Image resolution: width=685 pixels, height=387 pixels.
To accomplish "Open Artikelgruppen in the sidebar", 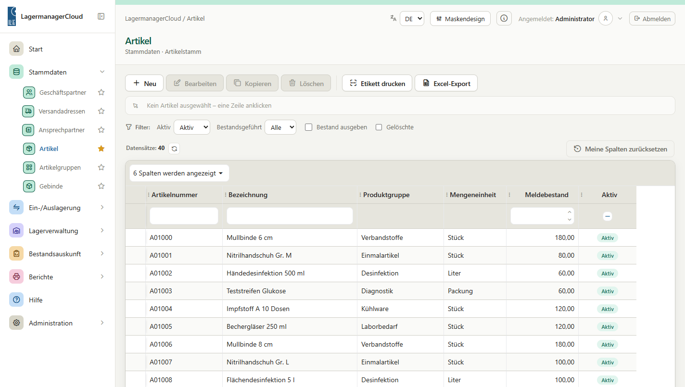I will coord(60,167).
